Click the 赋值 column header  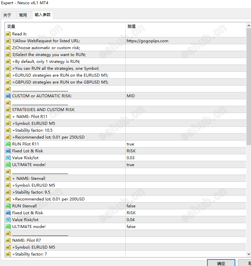(x=186, y=27)
